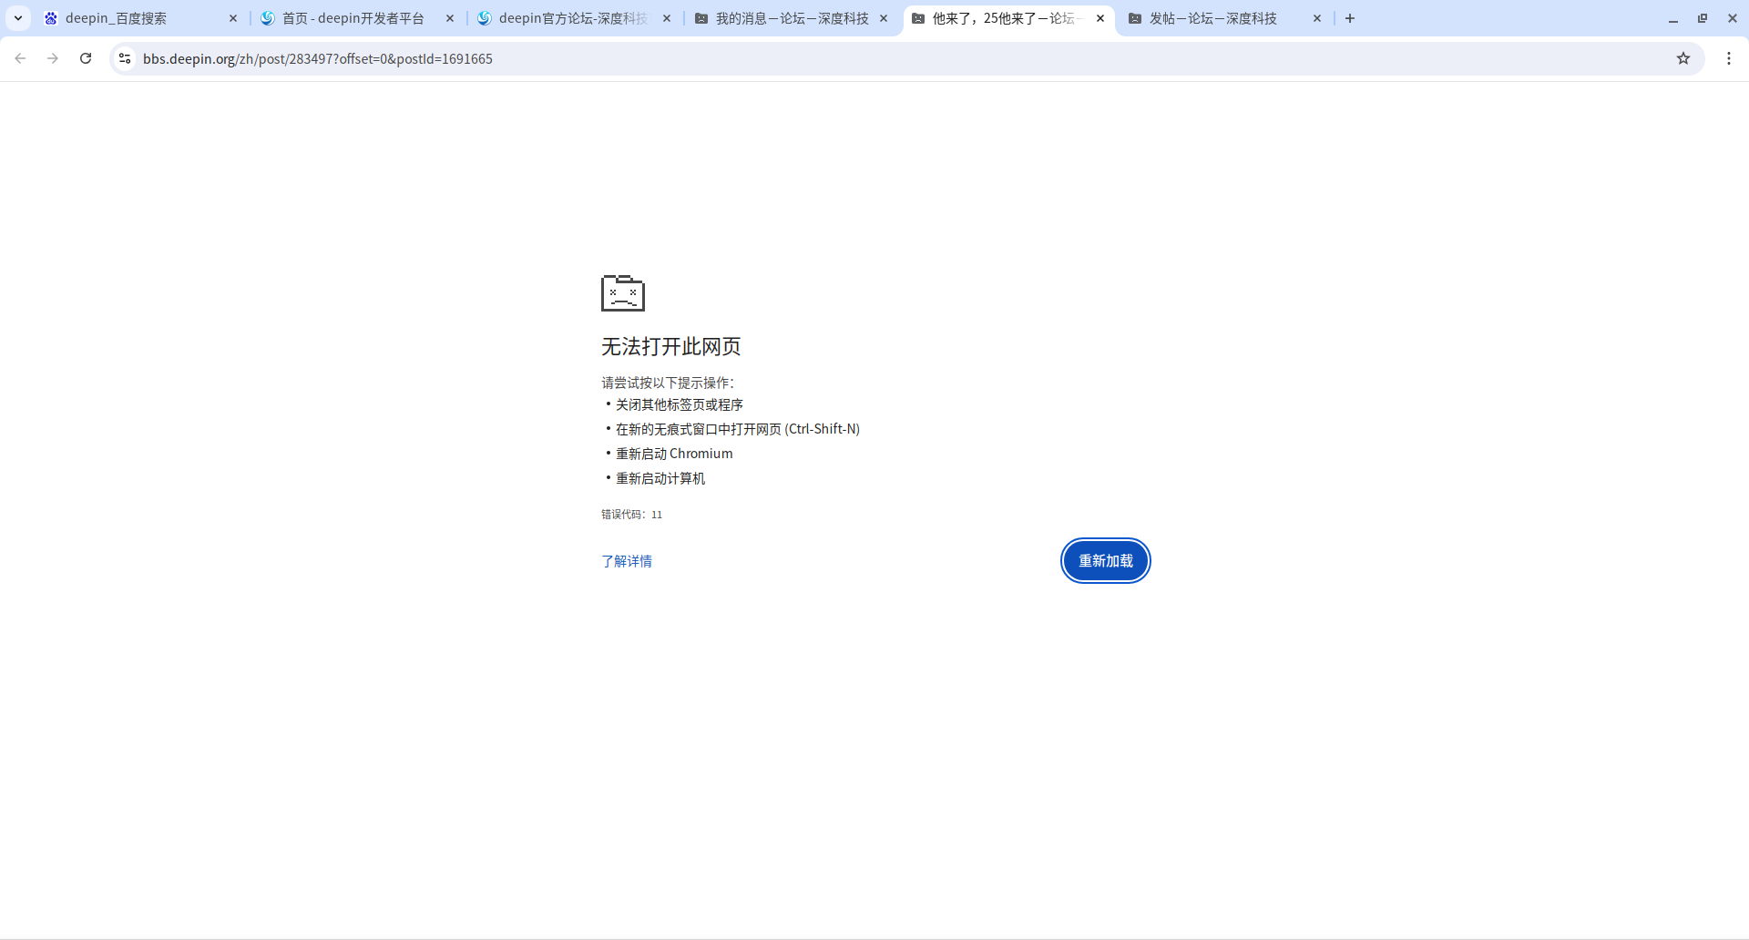Click the 重新启动计算机 suggestion

coord(660,478)
